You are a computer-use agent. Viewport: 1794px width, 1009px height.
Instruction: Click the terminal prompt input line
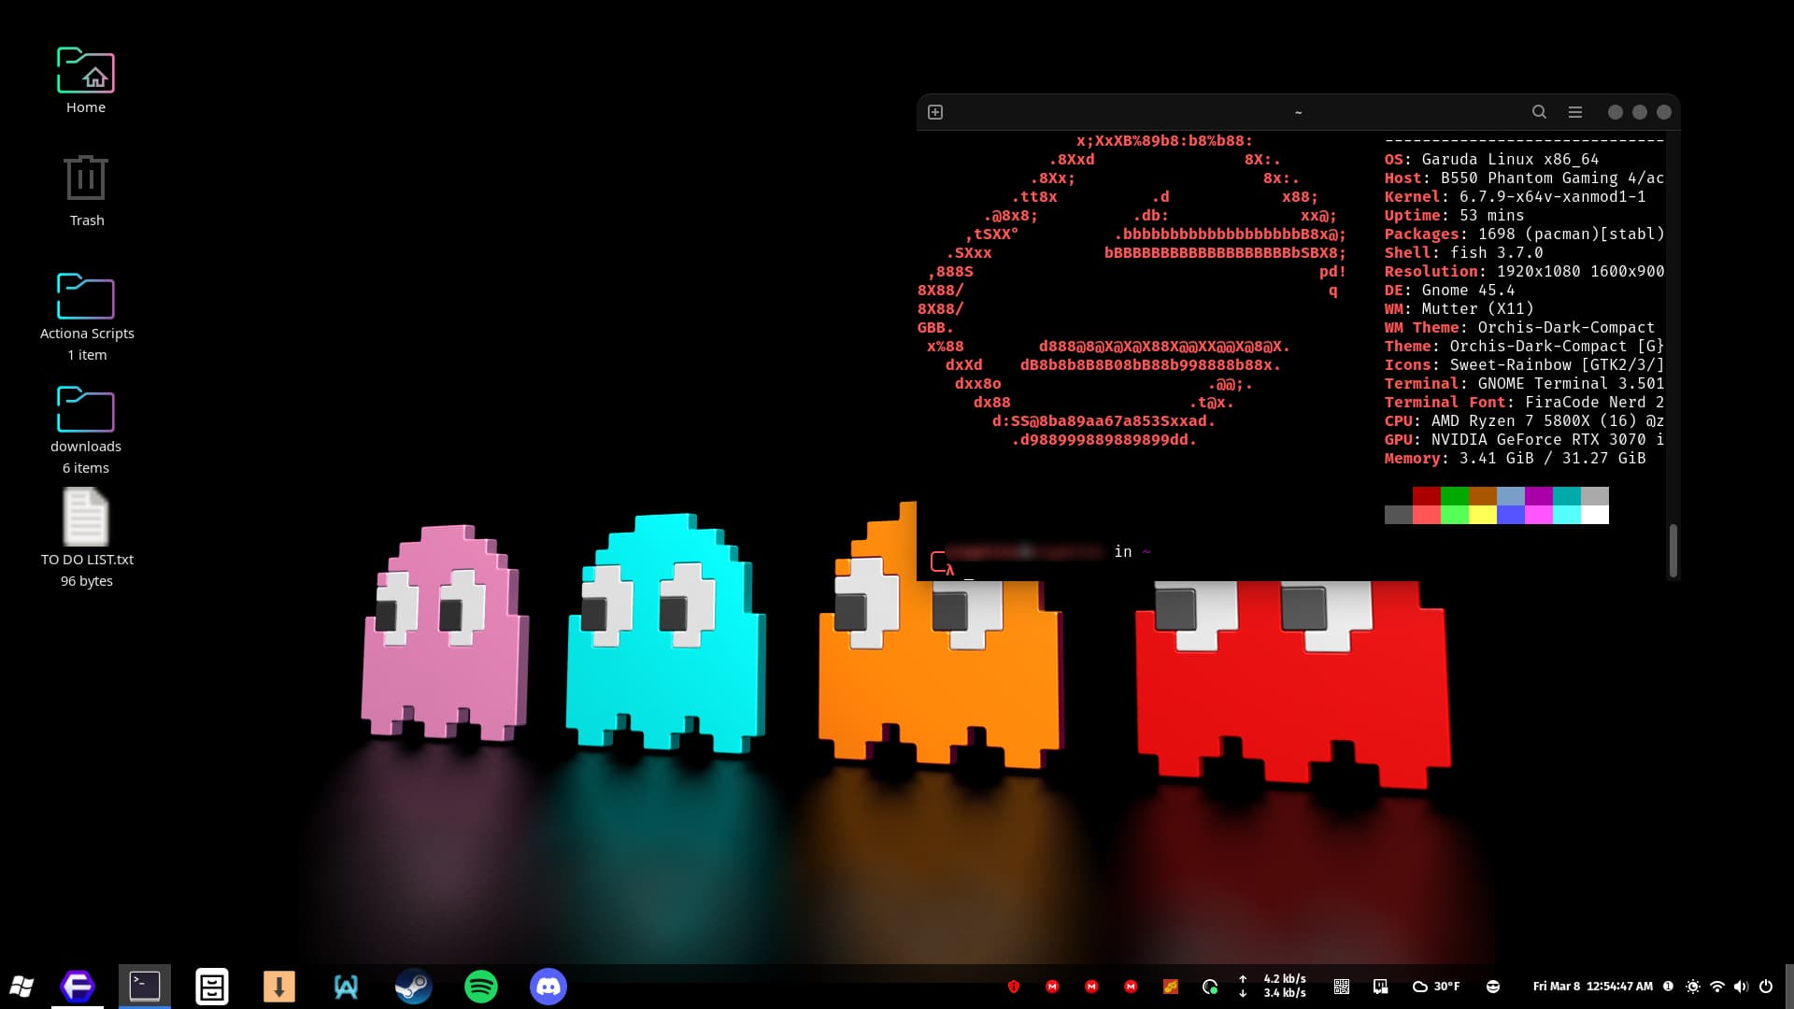[1299, 570]
